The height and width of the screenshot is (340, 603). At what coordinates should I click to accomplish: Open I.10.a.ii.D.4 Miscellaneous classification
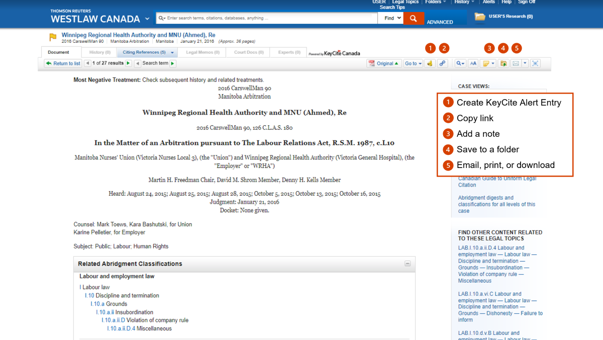point(140,328)
